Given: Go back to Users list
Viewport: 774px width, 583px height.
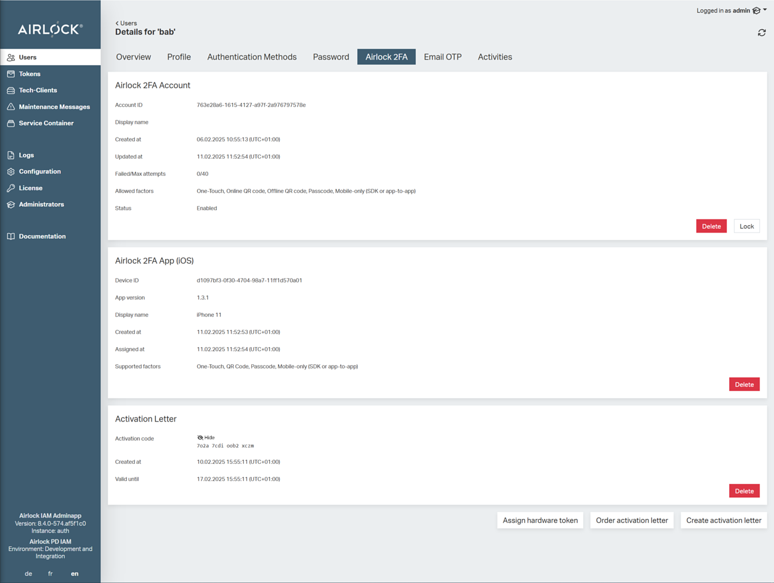Looking at the screenshot, I should (x=126, y=23).
